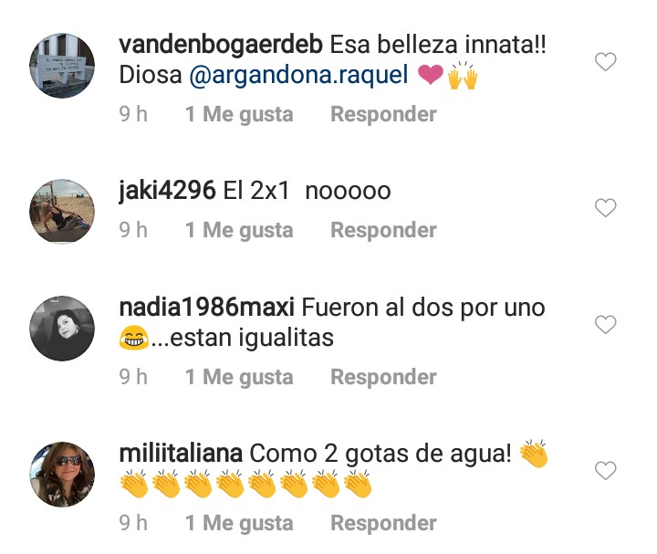This screenshot has height=554, width=657.
Task: Open the jaki4296 username
Action: (167, 191)
